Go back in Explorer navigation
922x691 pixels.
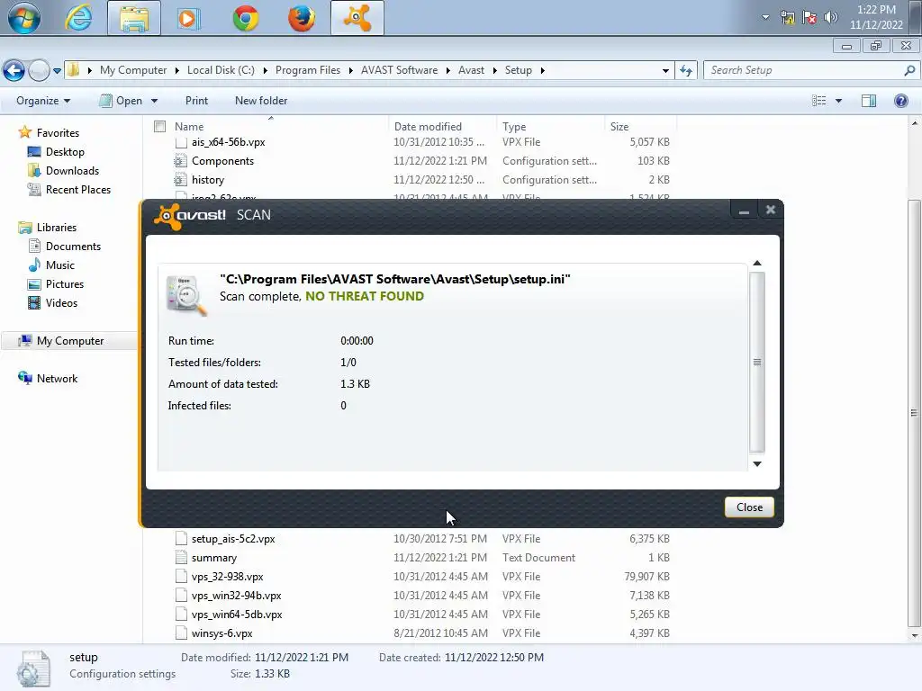tap(14, 70)
